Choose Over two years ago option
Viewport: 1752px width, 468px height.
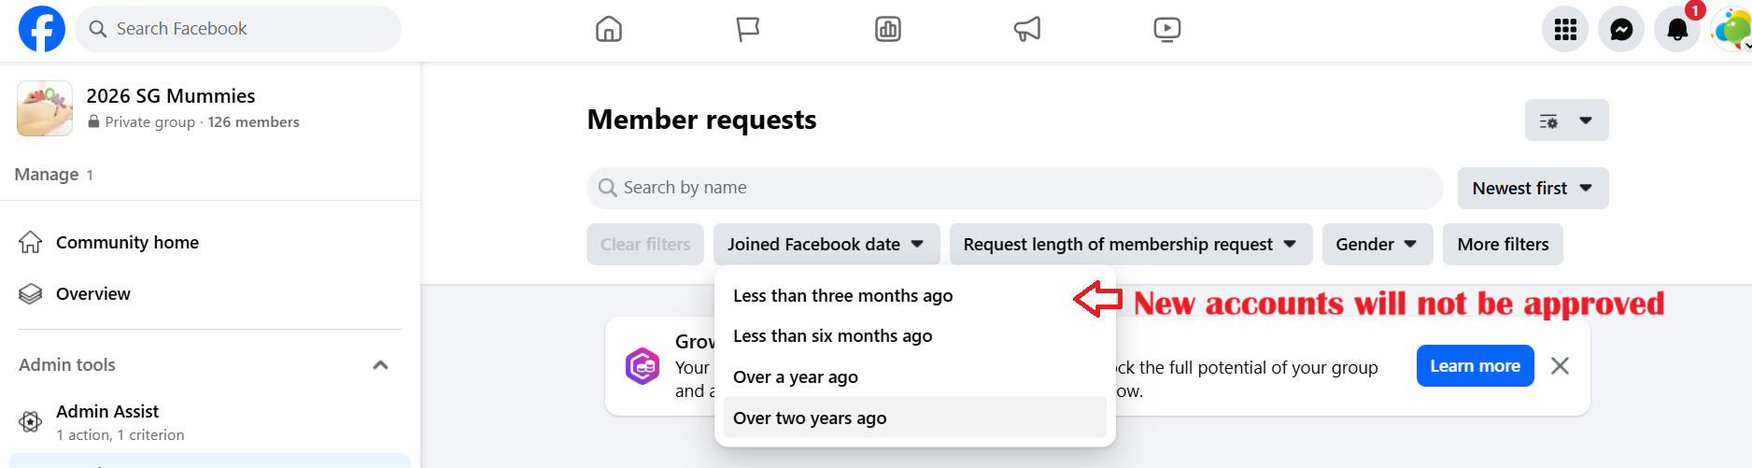tap(810, 418)
